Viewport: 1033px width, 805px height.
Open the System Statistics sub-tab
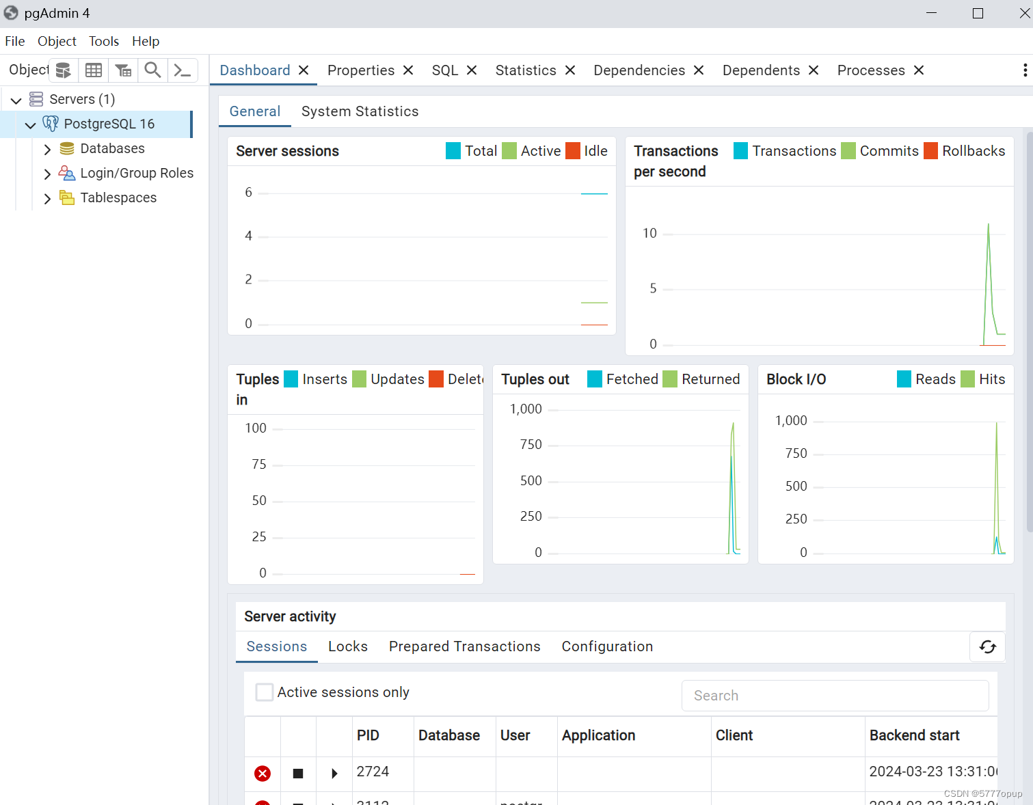point(360,111)
